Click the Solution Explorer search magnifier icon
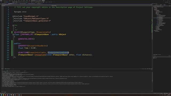Viewport: 171px width, 96px height. (x=170, y=6)
